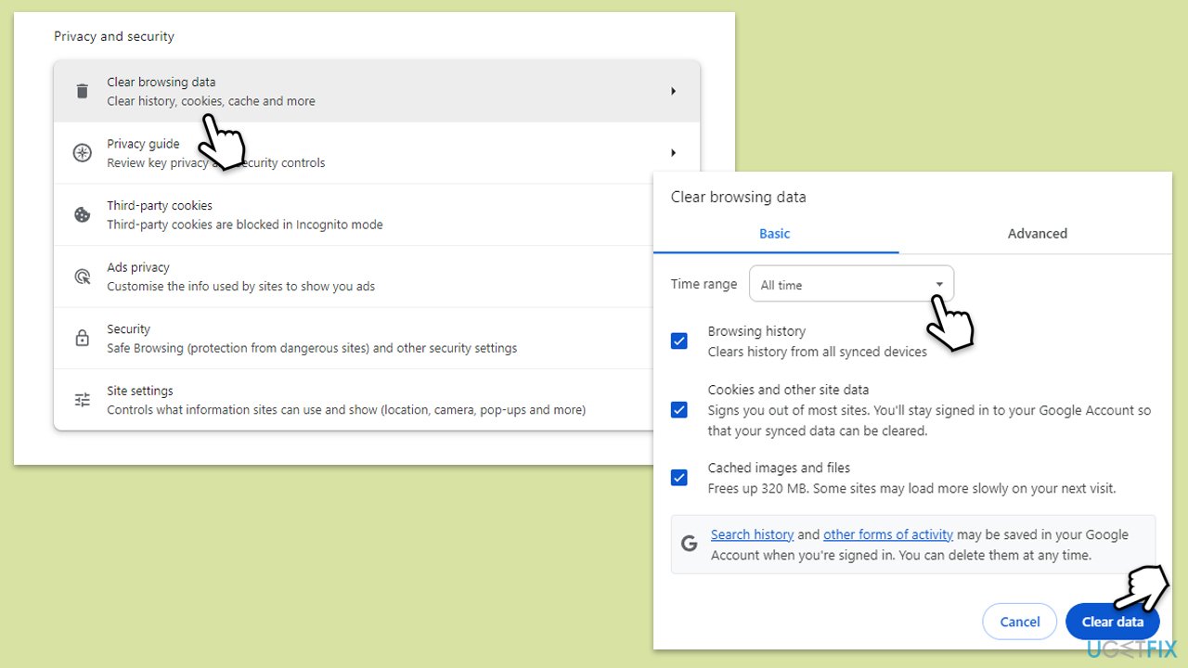Click the Privacy and security heading

[x=114, y=36]
